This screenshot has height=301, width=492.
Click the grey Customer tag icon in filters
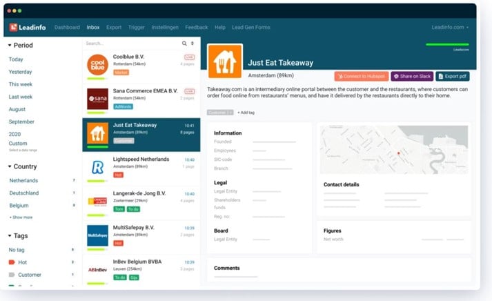click(12, 275)
